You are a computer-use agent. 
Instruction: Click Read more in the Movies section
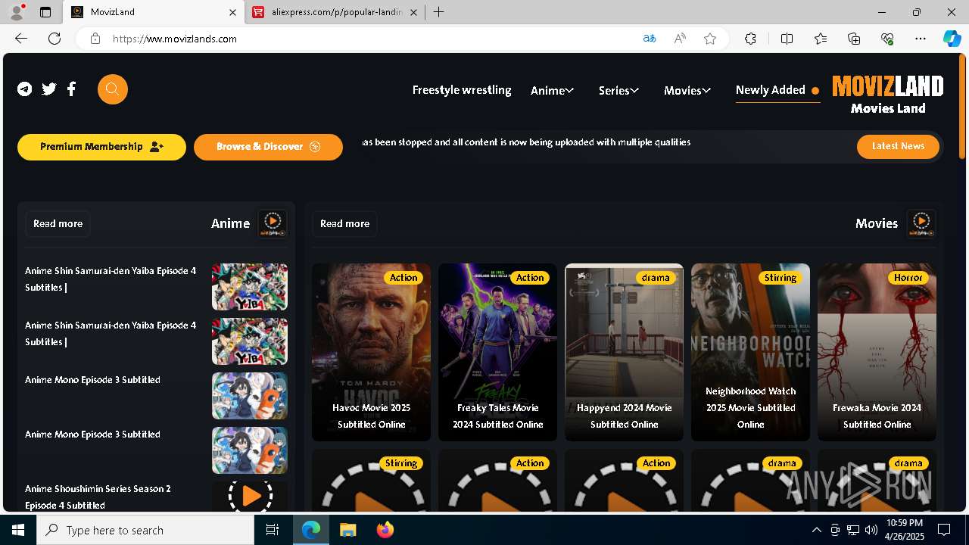pos(344,223)
